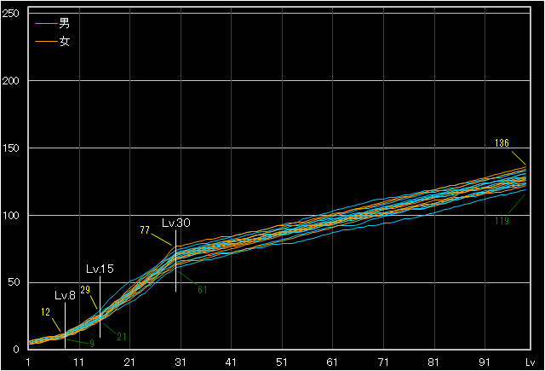Image resolution: width=545 pixels, height=371 pixels.
Task: Click the 女 legend label
Action: click(x=65, y=42)
